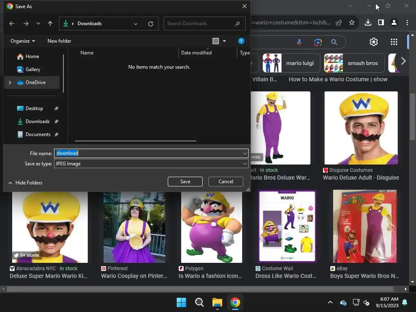Select mario luigi filter chip
This screenshot has height=312, width=416.
pos(291,63)
